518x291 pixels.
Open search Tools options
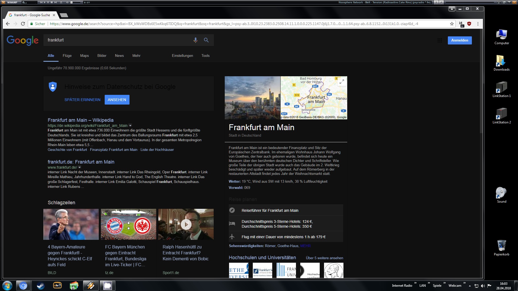205,56
